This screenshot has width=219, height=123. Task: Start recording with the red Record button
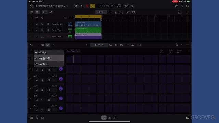87,6
